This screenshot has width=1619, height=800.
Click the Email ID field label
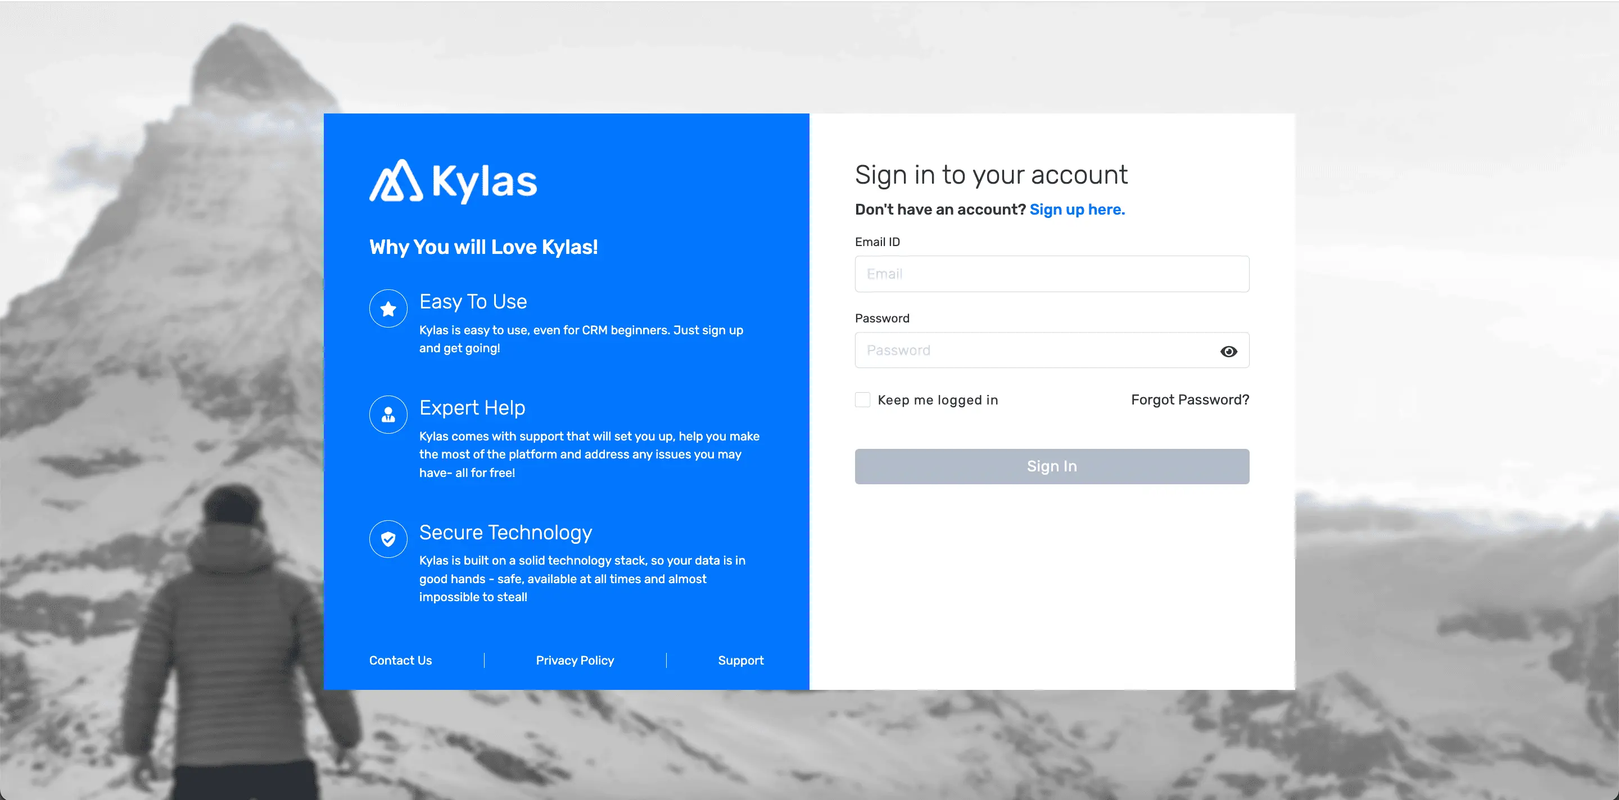(x=877, y=242)
